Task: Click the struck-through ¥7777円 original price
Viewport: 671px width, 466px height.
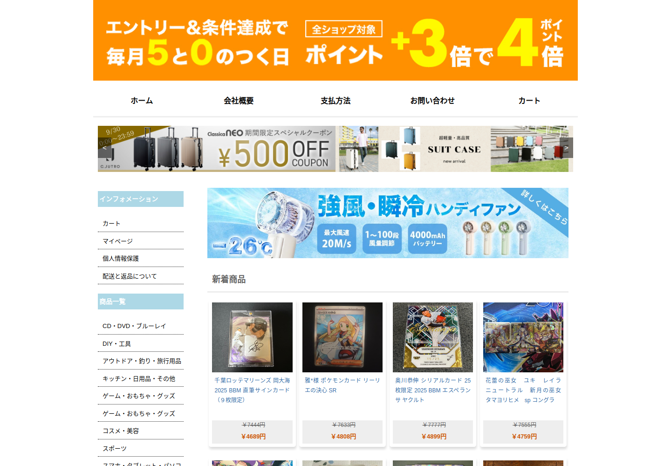Action: (x=434, y=425)
